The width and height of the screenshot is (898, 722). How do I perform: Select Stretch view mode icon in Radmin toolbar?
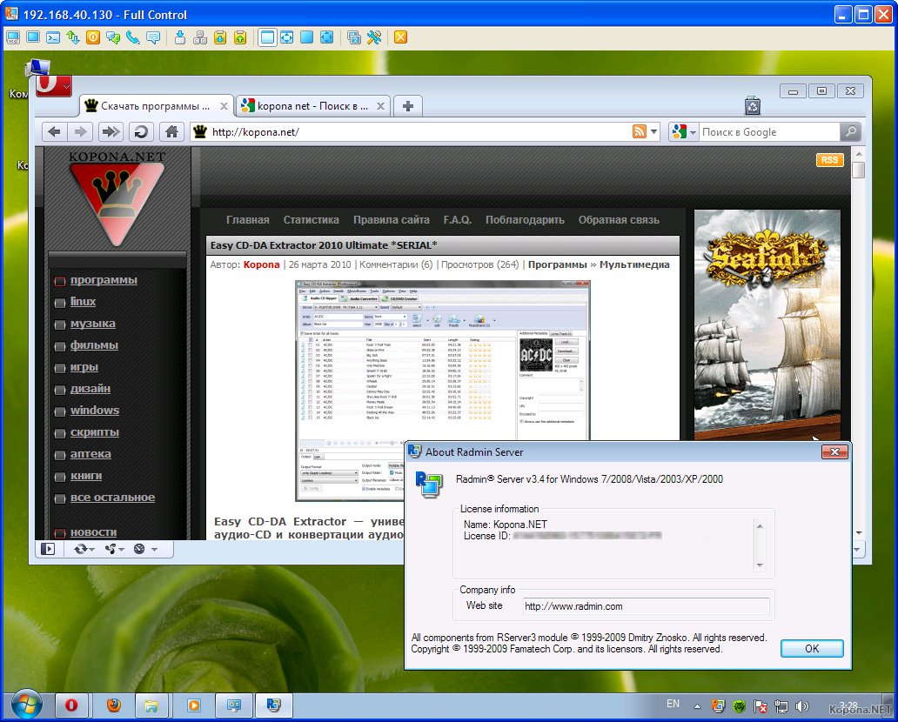pyautogui.click(x=287, y=37)
